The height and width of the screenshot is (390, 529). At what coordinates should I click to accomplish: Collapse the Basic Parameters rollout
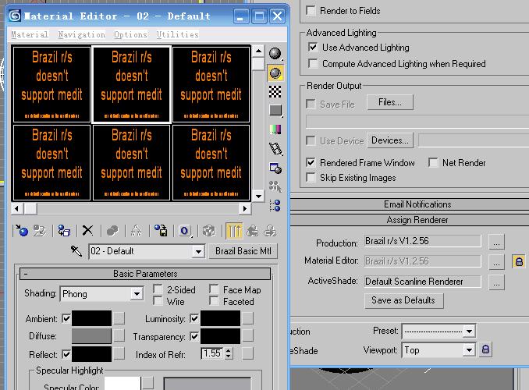point(145,274)
